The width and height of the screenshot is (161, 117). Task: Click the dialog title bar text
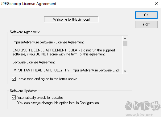click(28, 4)
